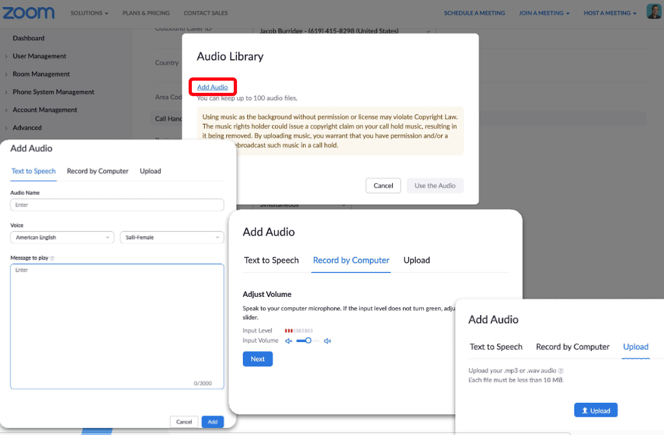664x435 pixels.
Task: Click into the Audio Name input field
Action: click(117, 205)
